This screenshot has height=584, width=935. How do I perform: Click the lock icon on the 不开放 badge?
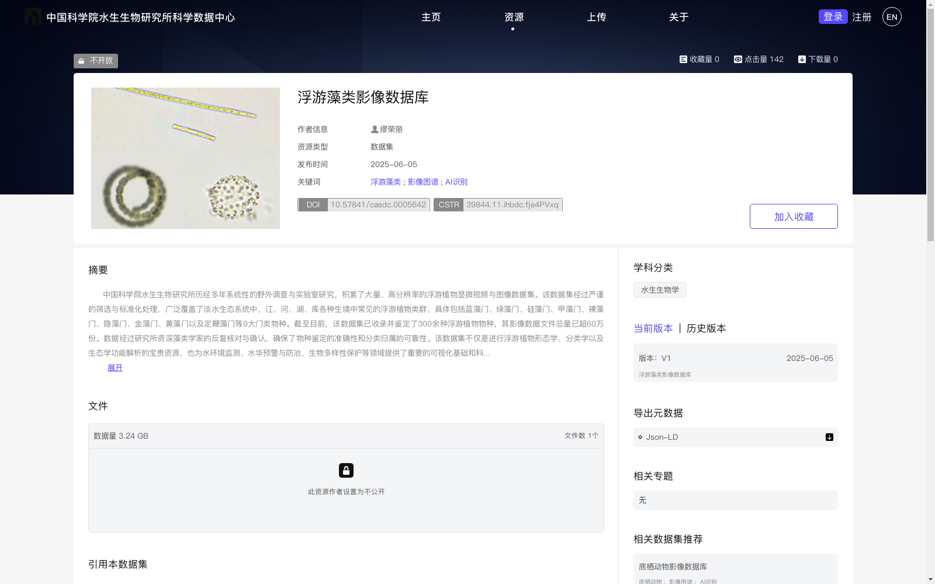pyautogui.click(x=82, y=61)
